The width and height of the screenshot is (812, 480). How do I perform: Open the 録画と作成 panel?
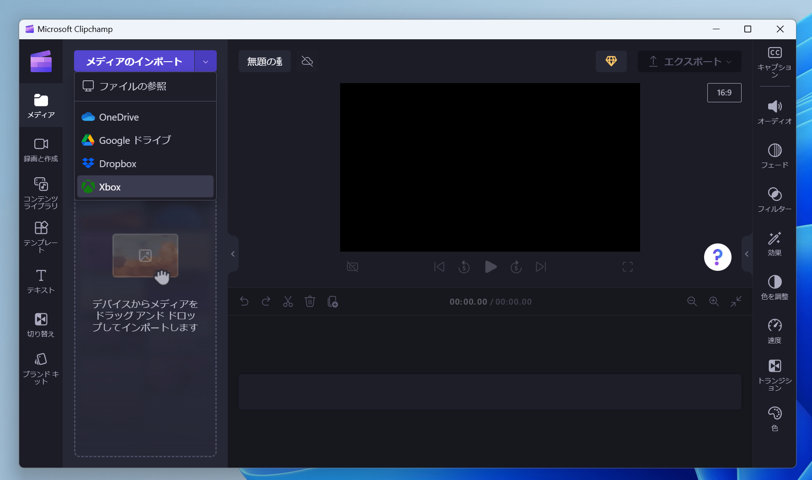pos(41,150)
